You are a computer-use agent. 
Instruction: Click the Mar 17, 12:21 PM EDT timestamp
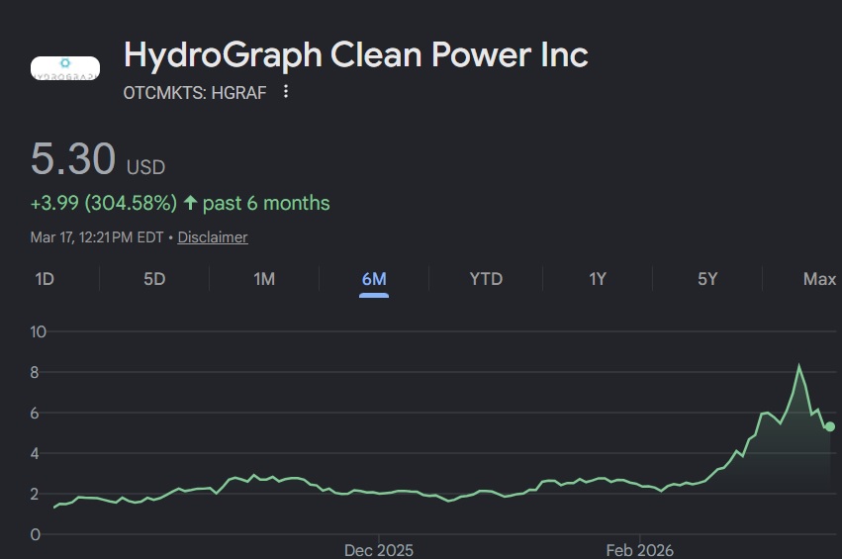coord(97,237)
